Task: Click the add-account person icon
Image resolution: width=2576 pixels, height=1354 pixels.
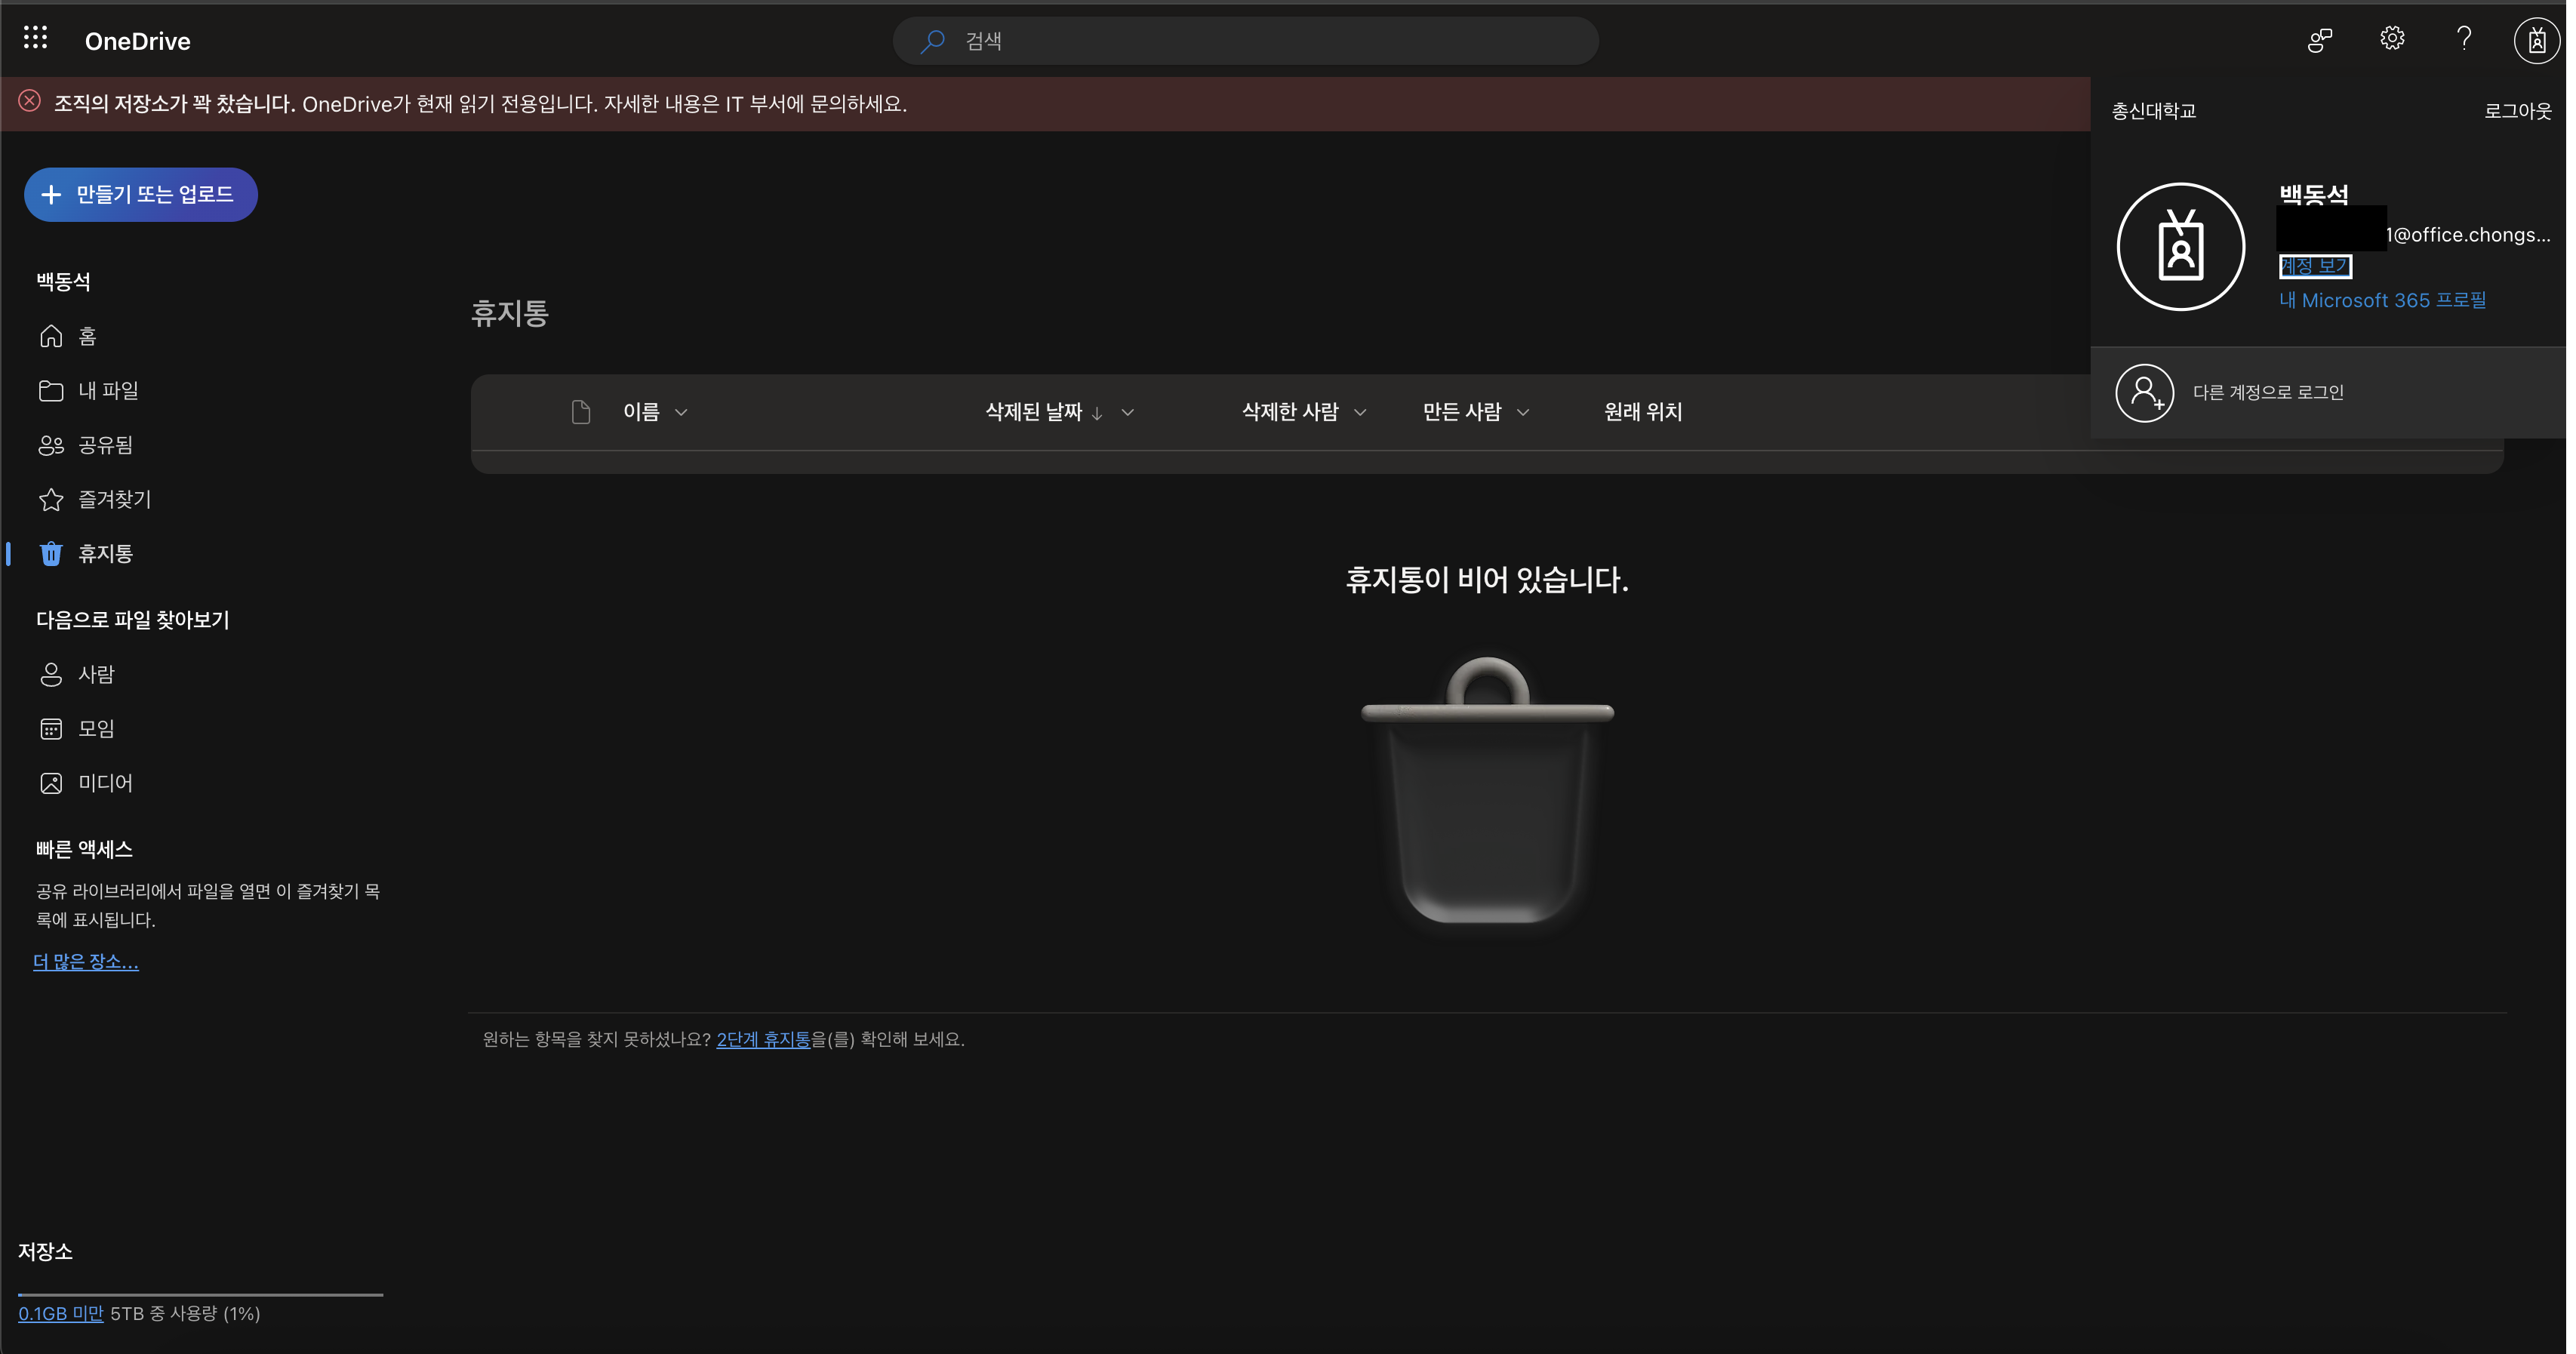Action: tap(2144, 392)
